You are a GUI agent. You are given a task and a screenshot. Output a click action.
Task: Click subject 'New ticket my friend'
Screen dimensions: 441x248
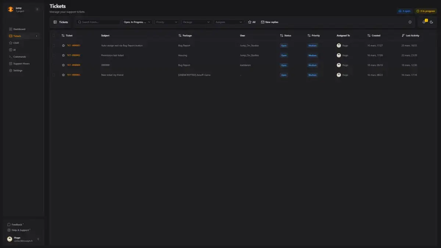coord(112,75)
